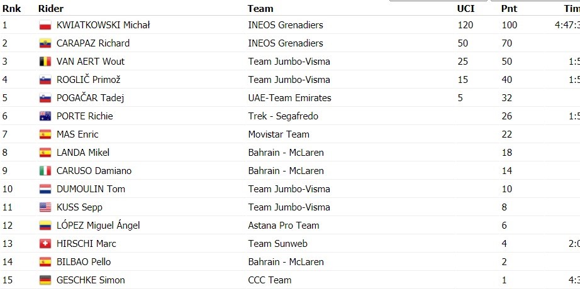Click the Colombian flag next to López

point(45,226)
